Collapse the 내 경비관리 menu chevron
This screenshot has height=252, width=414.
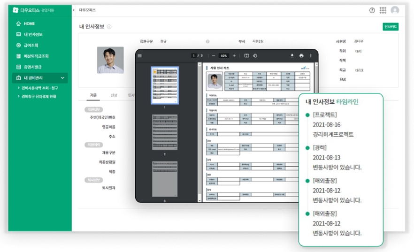62,78
